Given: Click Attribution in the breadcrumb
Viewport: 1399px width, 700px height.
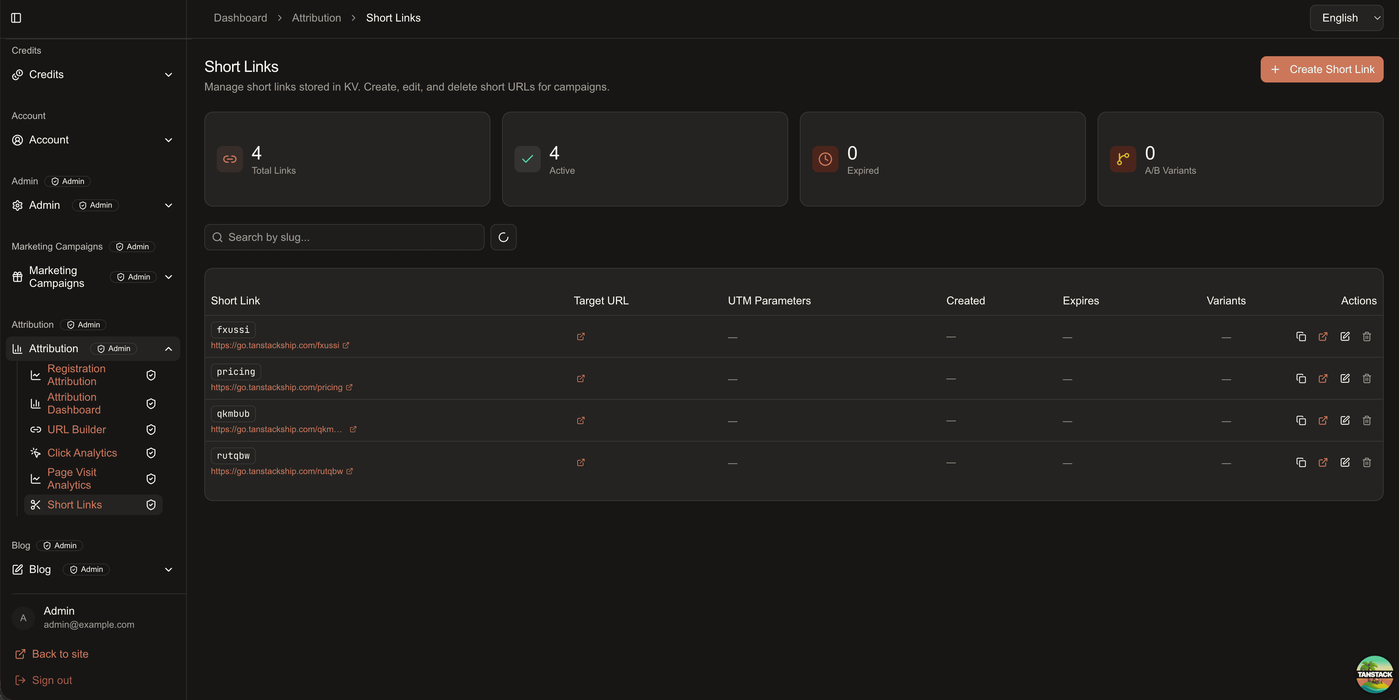Looking at the screenshot, I should (x=317, y=18).
